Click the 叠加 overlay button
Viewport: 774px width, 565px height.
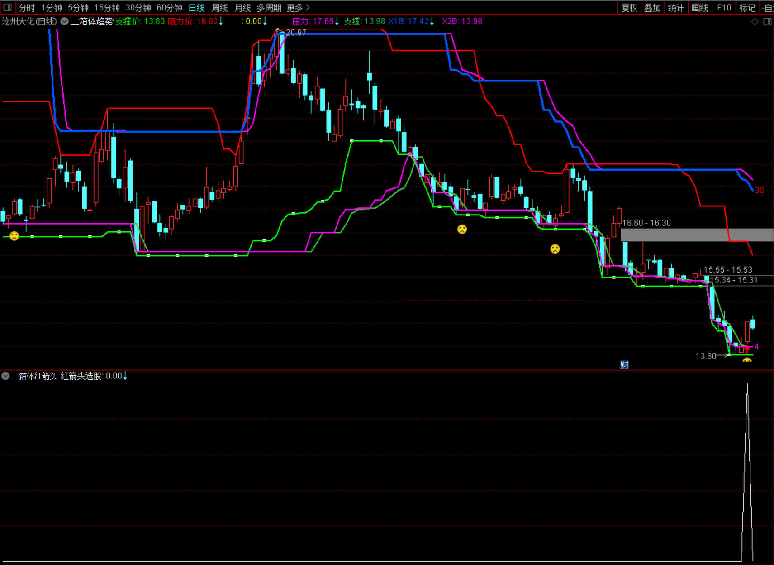653,8
